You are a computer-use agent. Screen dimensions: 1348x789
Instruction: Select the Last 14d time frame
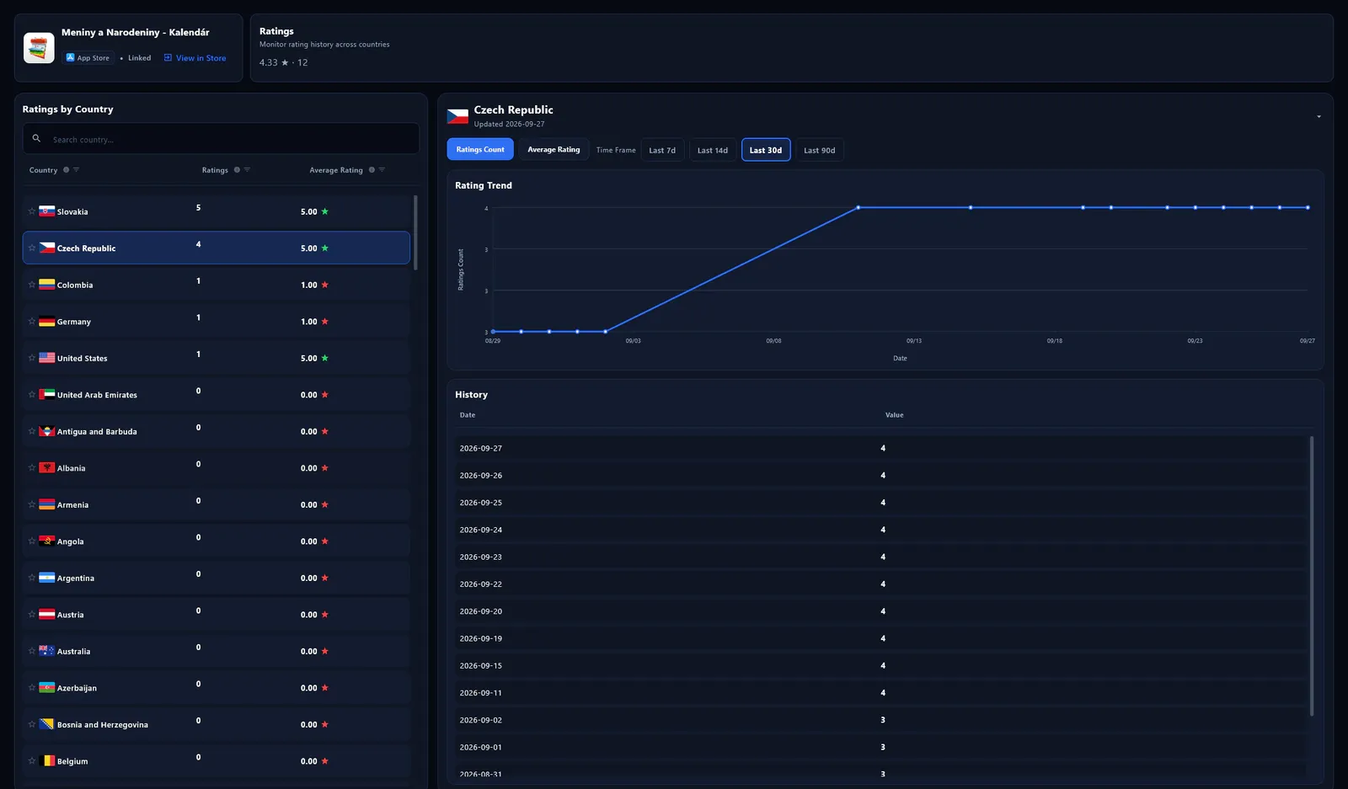[713, 150]
